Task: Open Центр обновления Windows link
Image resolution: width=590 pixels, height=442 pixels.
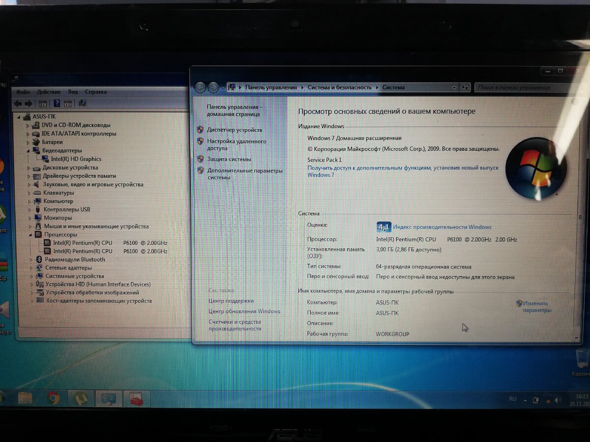Action: point(244,311)
